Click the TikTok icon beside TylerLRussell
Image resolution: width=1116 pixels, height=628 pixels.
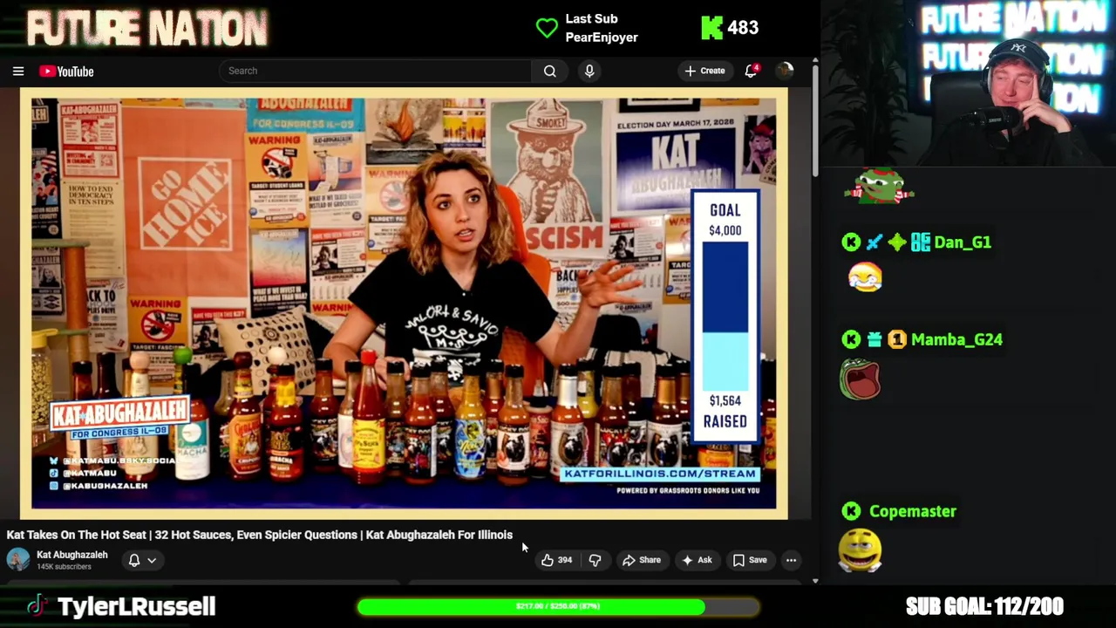pos(36,606)
